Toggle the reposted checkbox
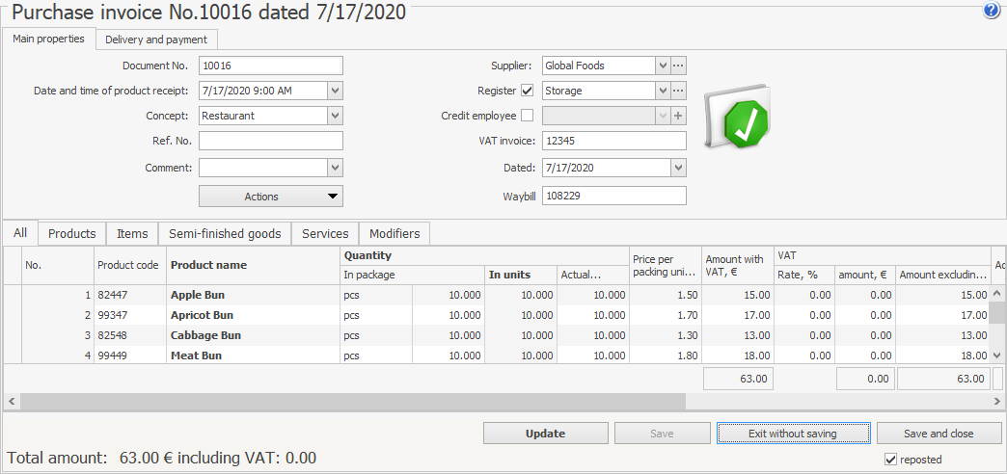The width and height of the screenshot is (1007, 474). pyautogui.click(x=890, y=460)
